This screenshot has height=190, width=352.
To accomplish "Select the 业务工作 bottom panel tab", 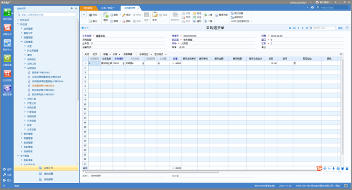I will pyautogui.click(x=46, y=168).
